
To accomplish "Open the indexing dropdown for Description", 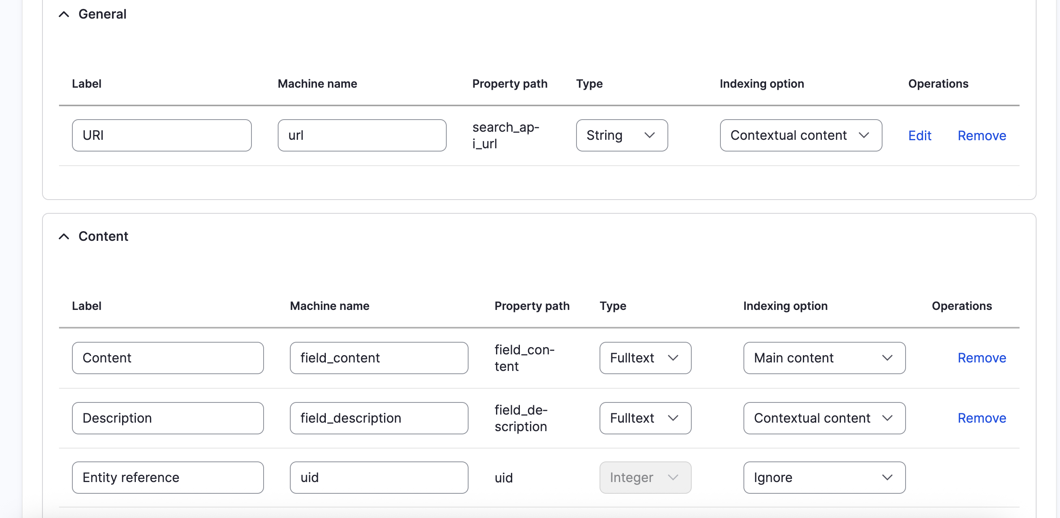I will point(824,418).
